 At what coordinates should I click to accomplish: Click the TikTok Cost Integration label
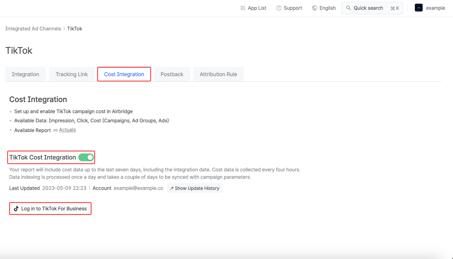click(43, 157)
